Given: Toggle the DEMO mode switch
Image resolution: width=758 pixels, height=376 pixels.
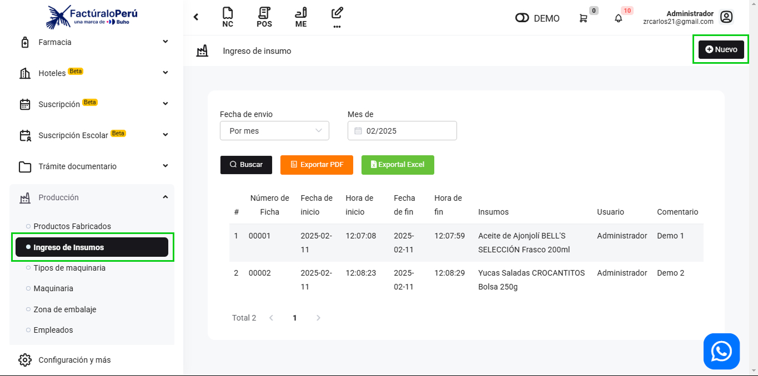Looking at the screenshot, I should click(x=522, y=18).
